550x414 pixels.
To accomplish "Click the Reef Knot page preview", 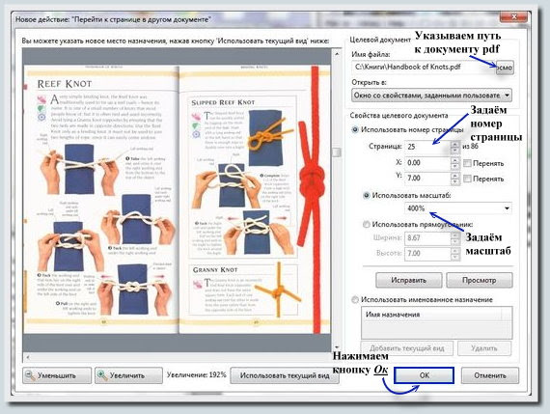I will point(177,200).
